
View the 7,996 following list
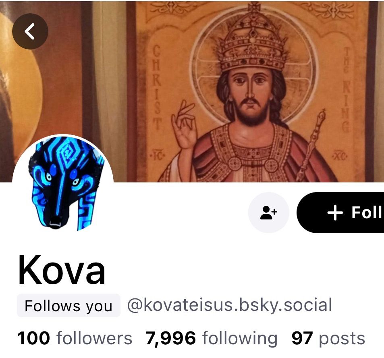211,338
